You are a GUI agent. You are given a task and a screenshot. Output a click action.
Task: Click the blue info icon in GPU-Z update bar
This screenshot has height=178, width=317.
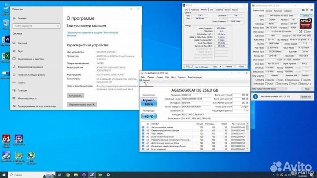tap(255, 96)
